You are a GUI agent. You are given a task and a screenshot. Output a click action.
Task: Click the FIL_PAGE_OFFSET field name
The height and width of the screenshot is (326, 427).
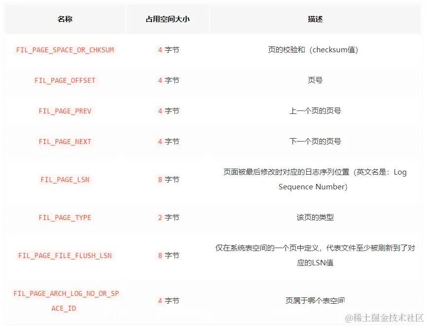pyautogui.click(x=65, y=80)
